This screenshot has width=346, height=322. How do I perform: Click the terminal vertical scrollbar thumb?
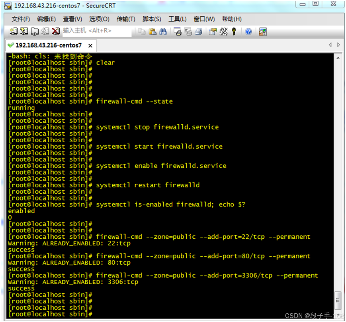[x=338, y=300]
